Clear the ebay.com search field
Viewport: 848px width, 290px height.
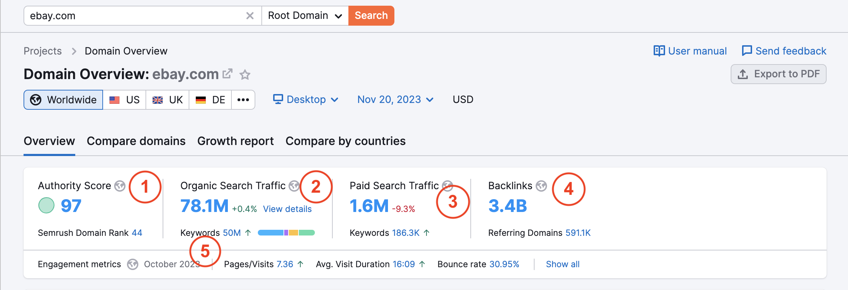[x=250, y=16]
